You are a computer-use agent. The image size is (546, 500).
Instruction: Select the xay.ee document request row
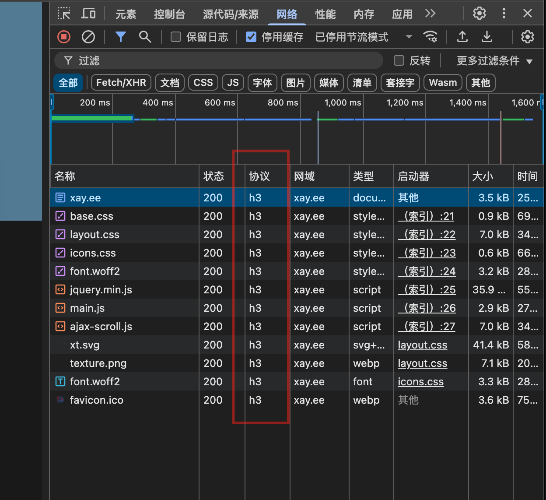click(297, 198)
